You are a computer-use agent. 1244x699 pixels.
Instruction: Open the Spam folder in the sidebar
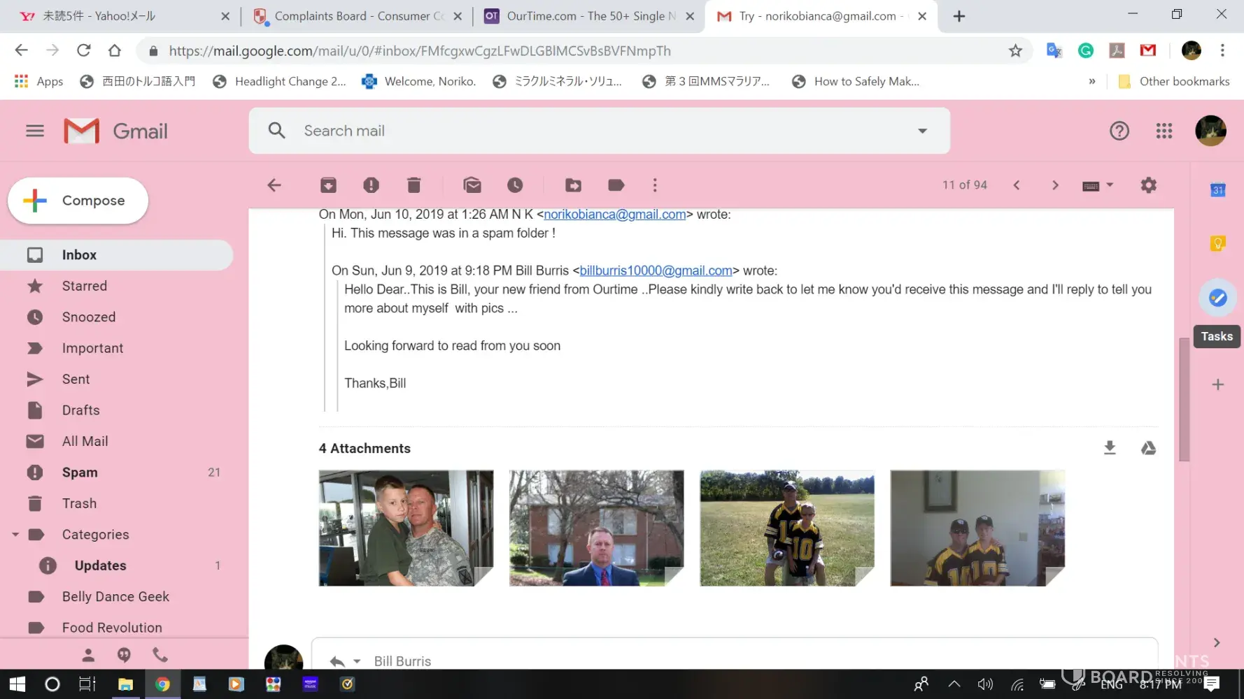pyautogui.click(x=80, y=473)
